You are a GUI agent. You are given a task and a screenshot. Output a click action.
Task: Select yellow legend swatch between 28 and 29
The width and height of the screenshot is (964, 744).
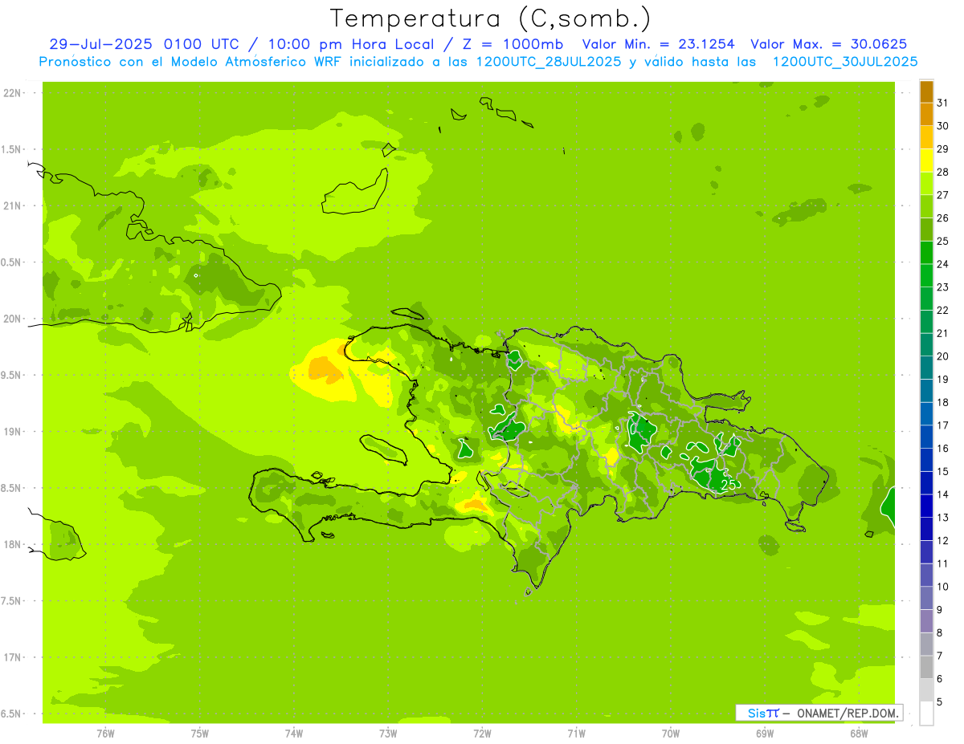pyautogui.click(x=927, y=161)
